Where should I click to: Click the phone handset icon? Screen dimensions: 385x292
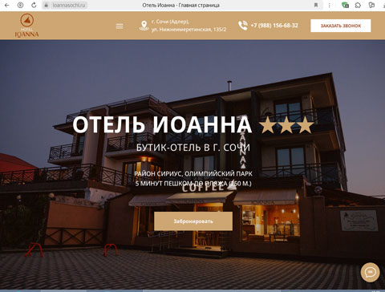click(x=243, y=26)
